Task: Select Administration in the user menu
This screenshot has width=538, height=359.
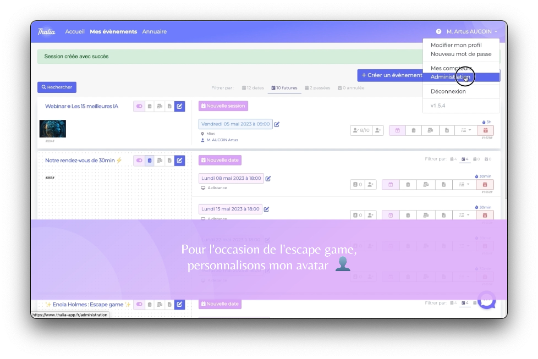Action: tap(450, 77)
